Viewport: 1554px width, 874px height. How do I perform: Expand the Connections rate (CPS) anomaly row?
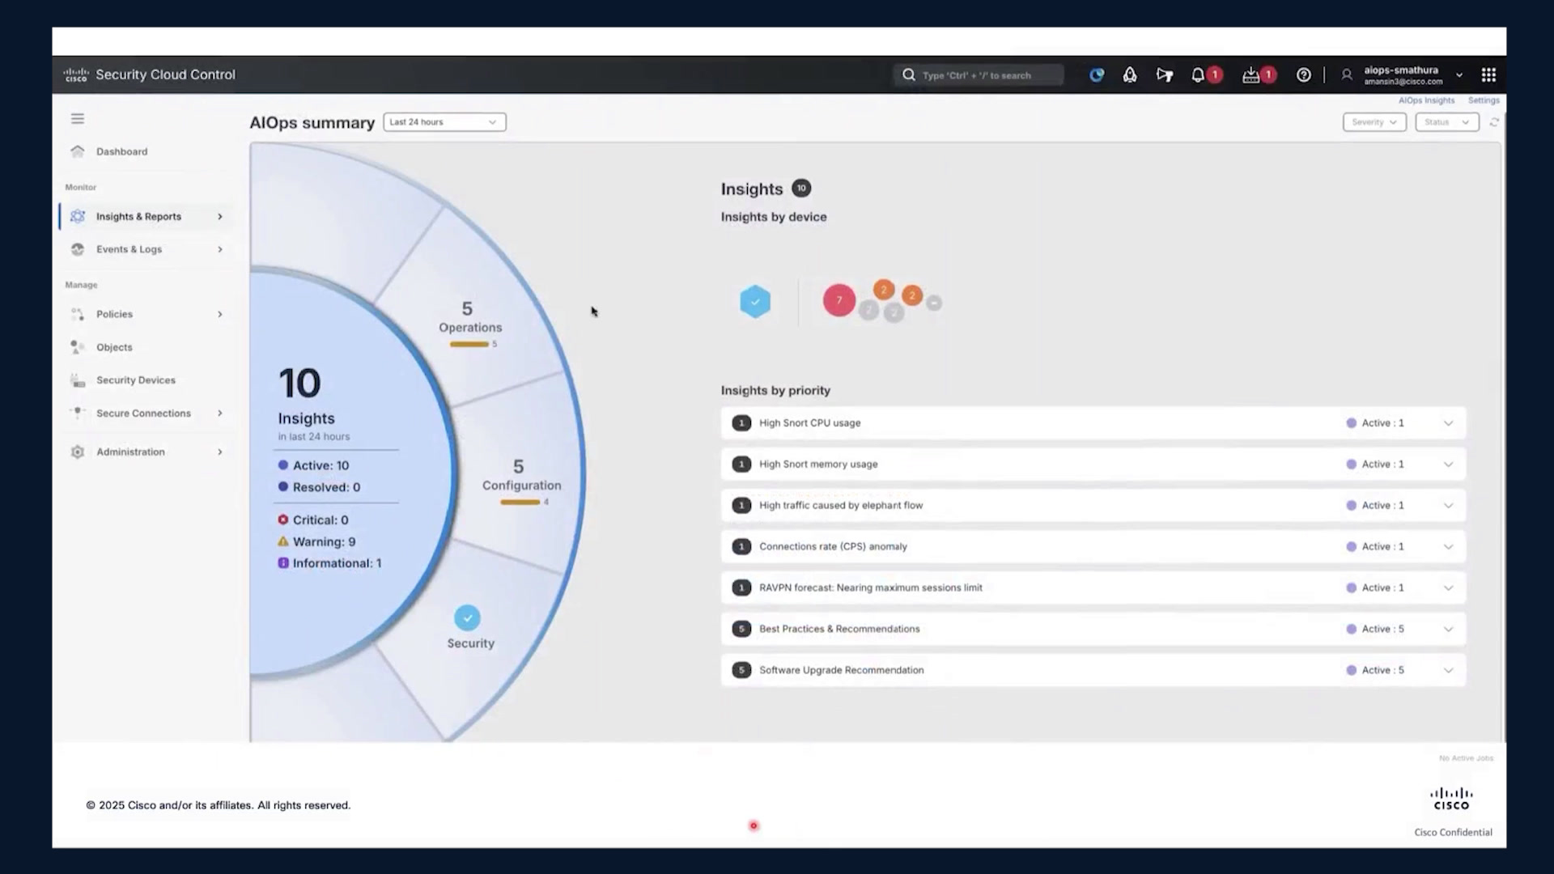[1448, 547]
